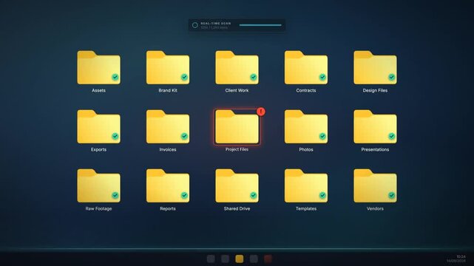Select the Exports folder icon
The width and height of the screenshot is (474, 266).
pos(98,126)
